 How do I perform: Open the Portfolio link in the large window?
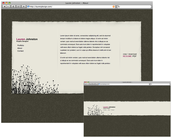(21, 45)
